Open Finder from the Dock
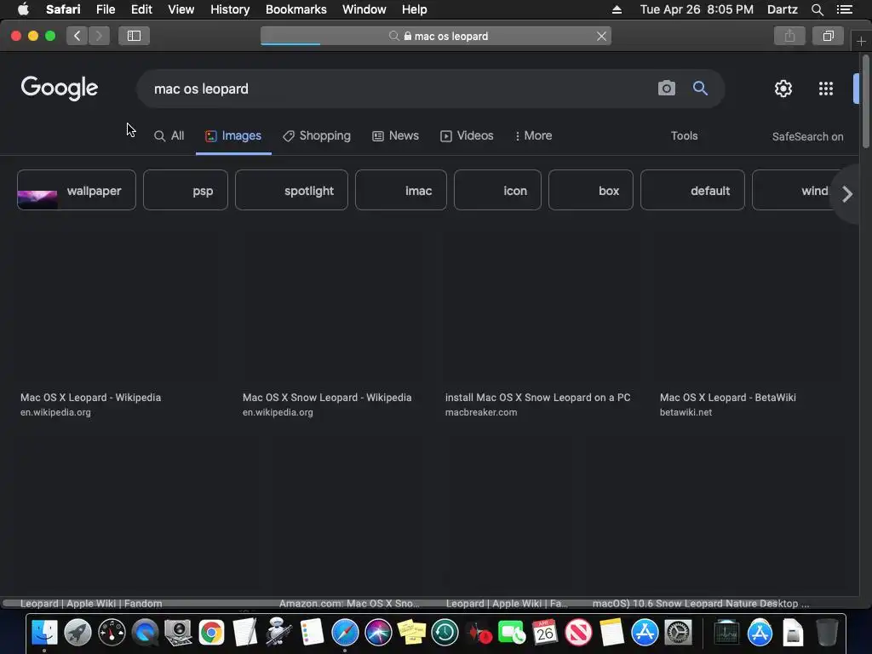Viewport: 872px width, 654px height. pos(44,633)
